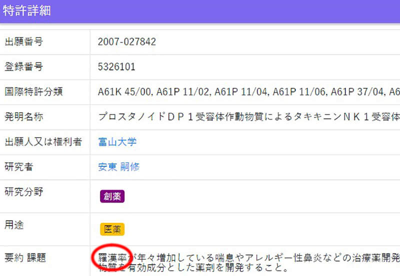Click the 発明名称 row label
This screenshot has width=400, height=276.
click(x=23, y=117)
